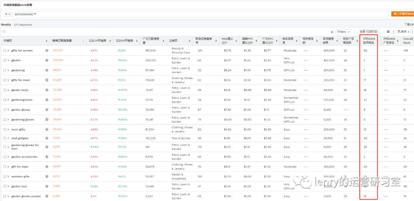Click sort arrows on 过去30天趋势 column
The image size is (414, 201).
point(111,41)
